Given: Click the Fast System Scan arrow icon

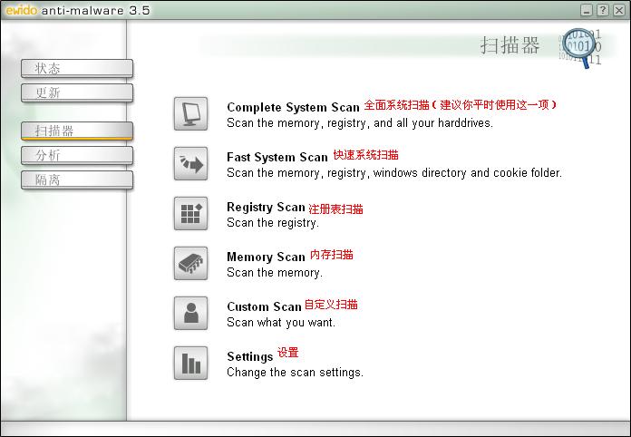Looking at the screenshot, I should [190, 164].
